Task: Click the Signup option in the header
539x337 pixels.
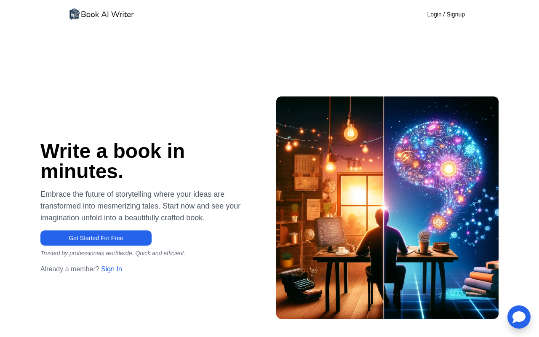Action: [456, 14]
